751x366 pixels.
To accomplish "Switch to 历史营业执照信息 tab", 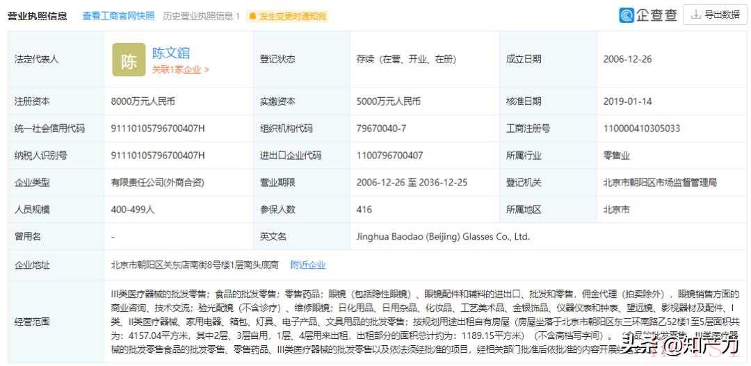I will click(201, 16).
